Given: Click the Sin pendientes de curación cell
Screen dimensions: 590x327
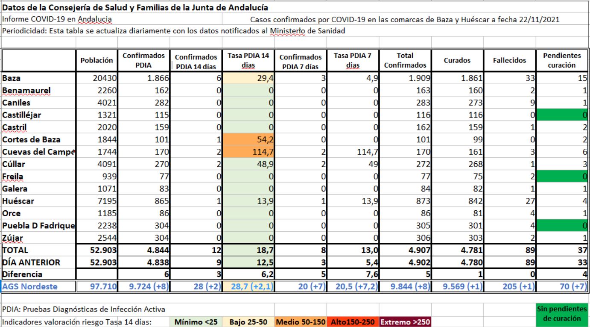Looking at the screenshot, I should click(x=563, y=314).
